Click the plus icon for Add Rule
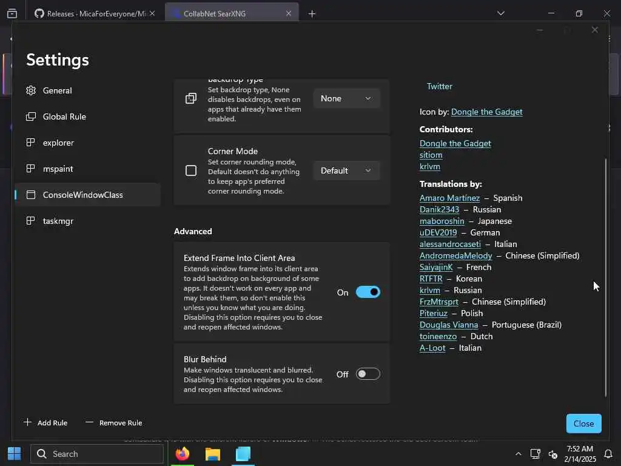Viewport: 621px width, 466px height. pos(27,422)
